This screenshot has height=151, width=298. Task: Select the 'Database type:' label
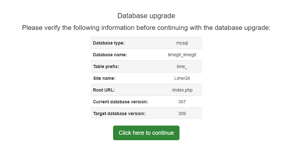tap(109, 43)
